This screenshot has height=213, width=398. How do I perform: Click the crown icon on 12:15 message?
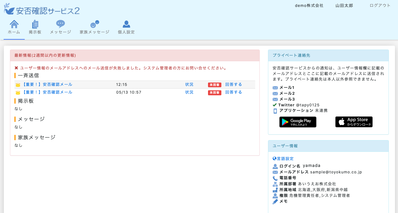click(18, 85)
